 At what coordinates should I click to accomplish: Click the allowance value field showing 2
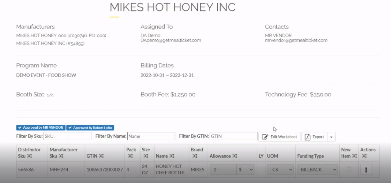click(x=223, y=169)
